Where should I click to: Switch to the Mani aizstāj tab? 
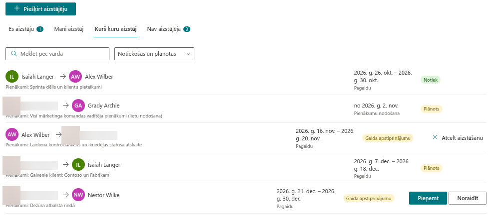(68, 29)
